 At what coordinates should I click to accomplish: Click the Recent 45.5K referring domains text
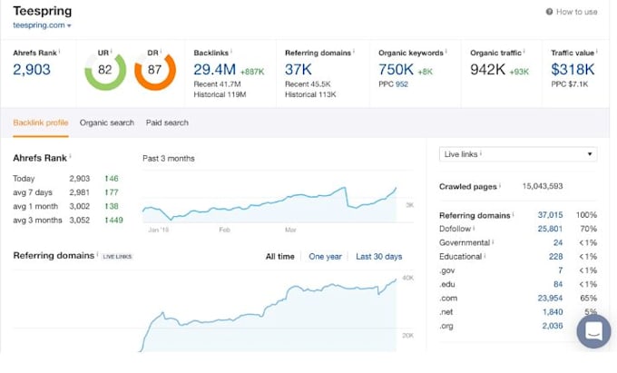coord(308,84)
